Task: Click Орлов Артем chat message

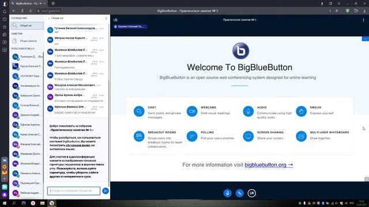Action: (76, 97)
